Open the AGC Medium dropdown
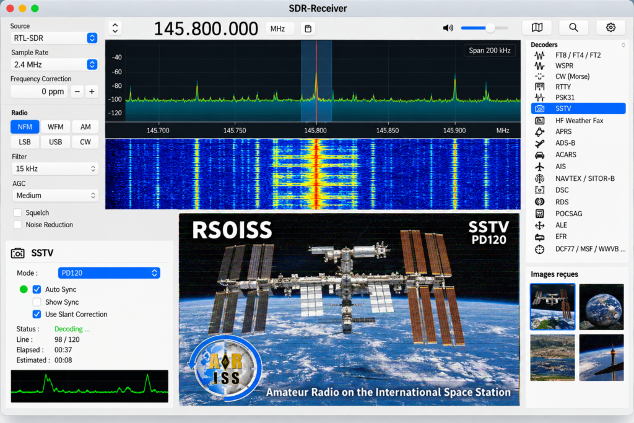 [55, 195]
